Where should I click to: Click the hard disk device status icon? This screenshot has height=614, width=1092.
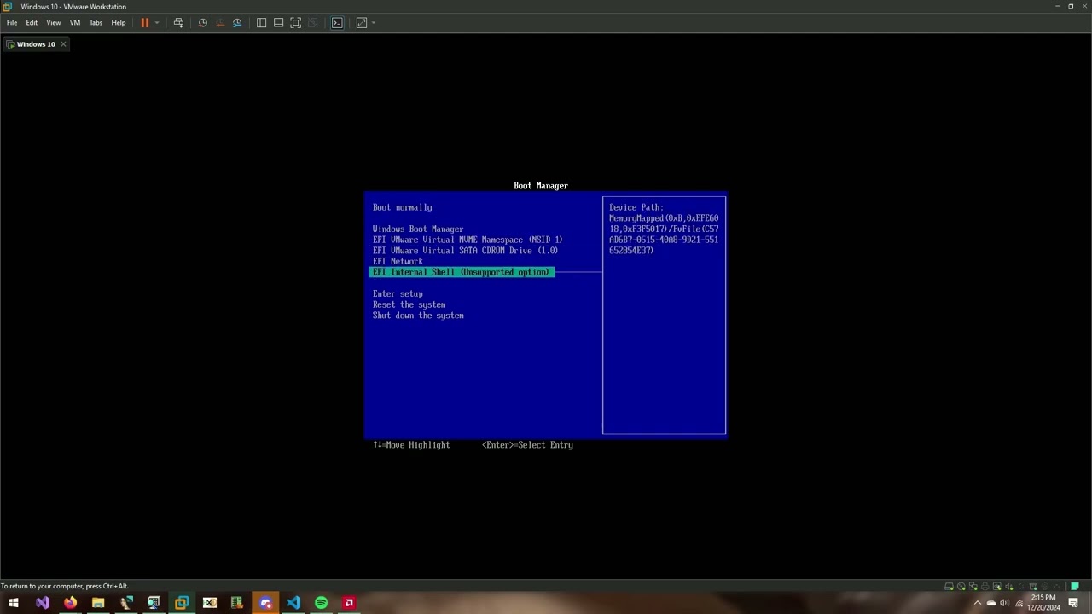[949, 587]
